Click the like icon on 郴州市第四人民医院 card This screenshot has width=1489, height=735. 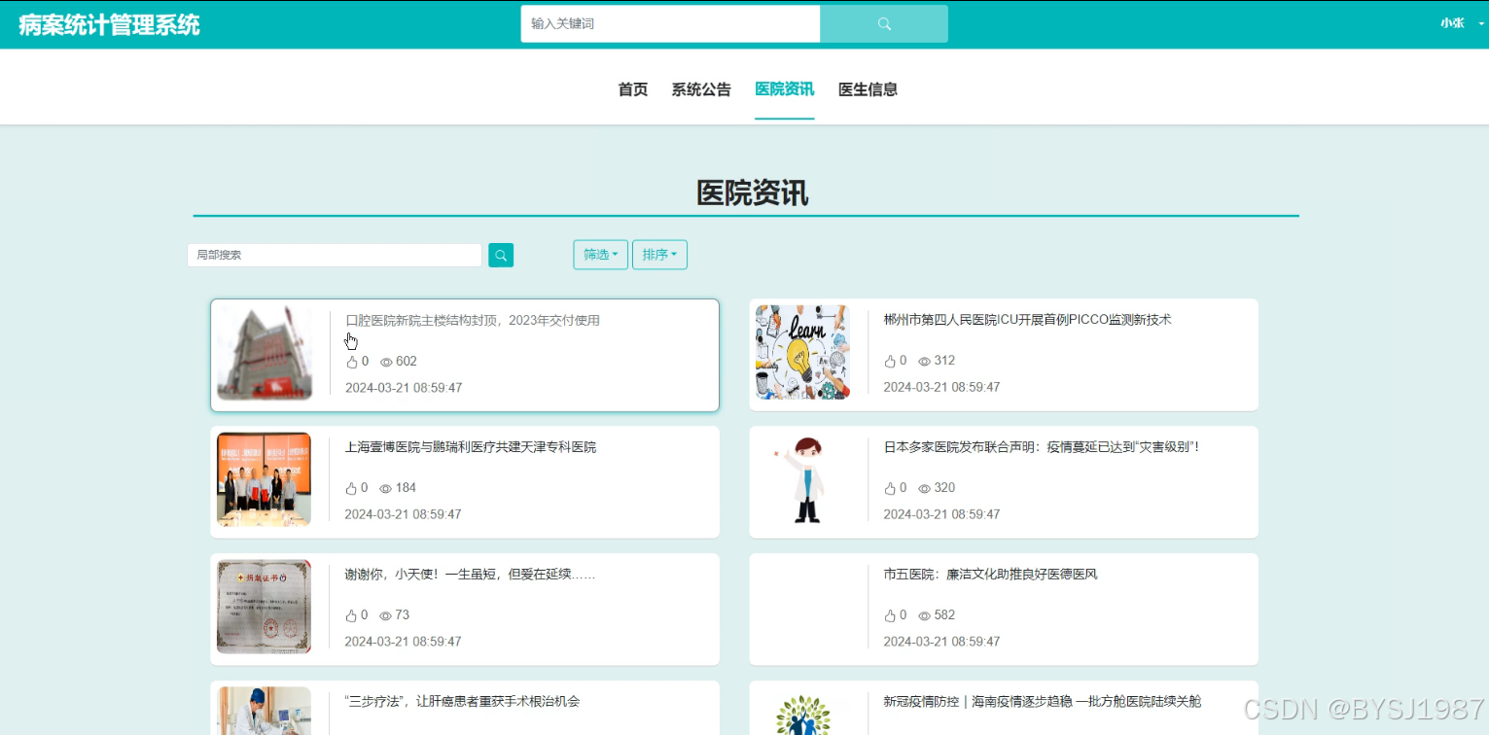click(890, 361)
